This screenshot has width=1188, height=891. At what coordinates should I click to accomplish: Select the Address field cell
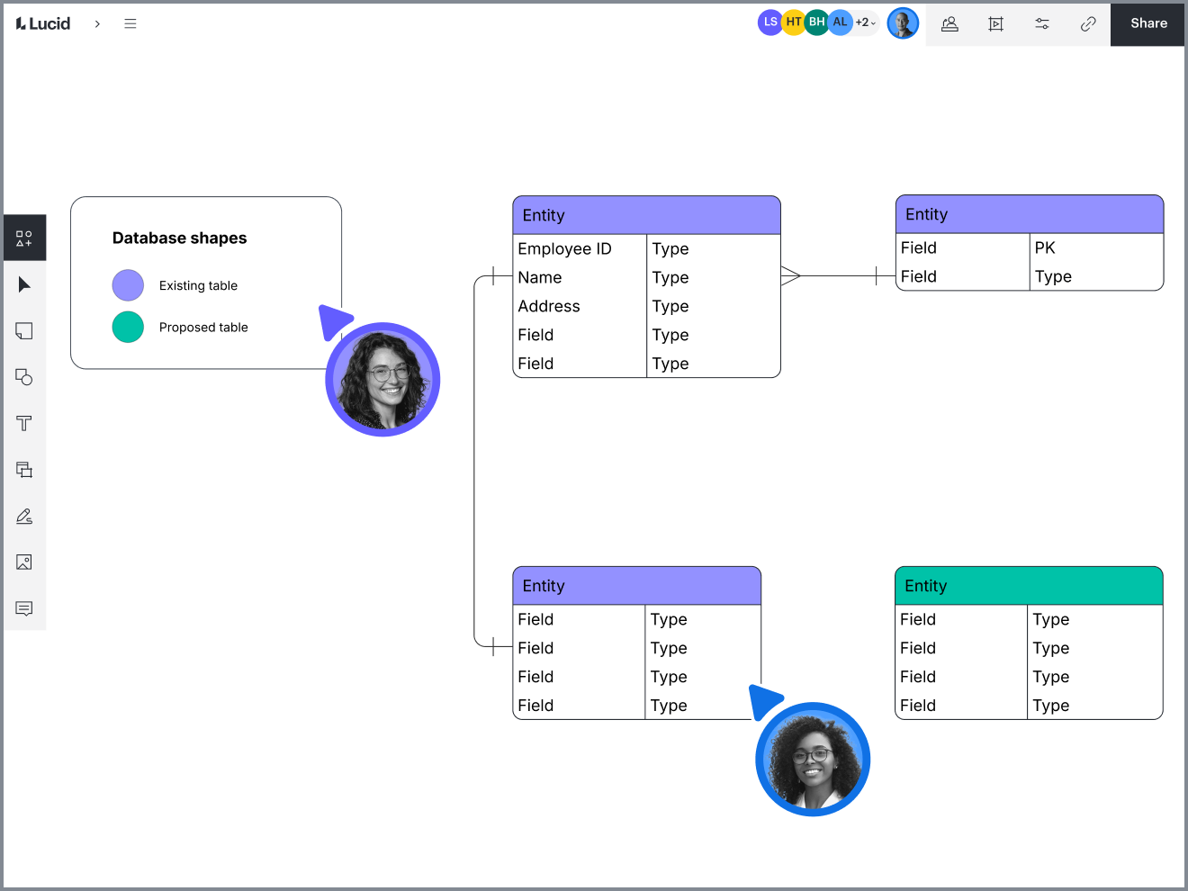(x=580, y=307)
